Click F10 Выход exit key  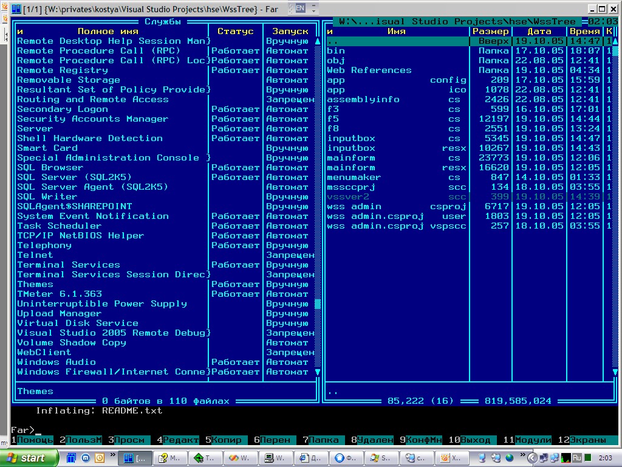pos(472,440)
